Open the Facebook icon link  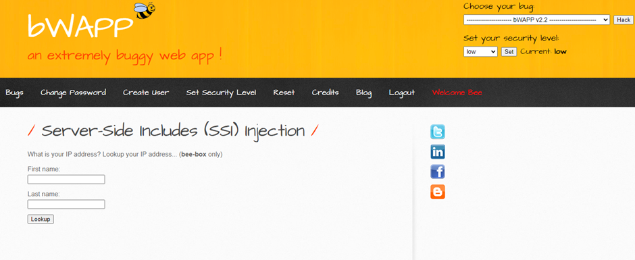(437, 172)
